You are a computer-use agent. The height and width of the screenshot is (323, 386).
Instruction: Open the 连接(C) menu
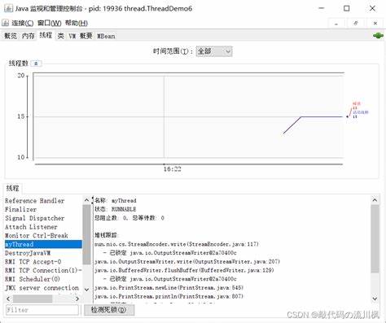tap(22, 23)
